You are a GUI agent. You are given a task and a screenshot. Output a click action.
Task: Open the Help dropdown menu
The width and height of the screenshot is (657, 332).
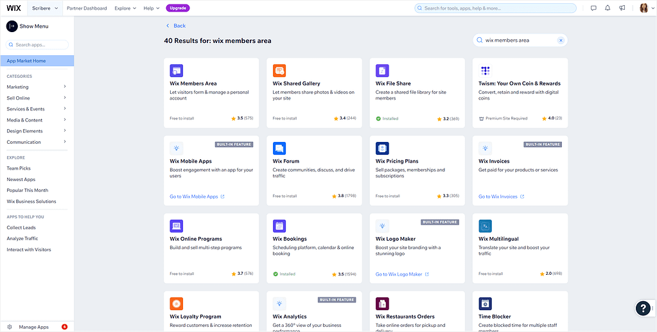[x=152, y=8]
